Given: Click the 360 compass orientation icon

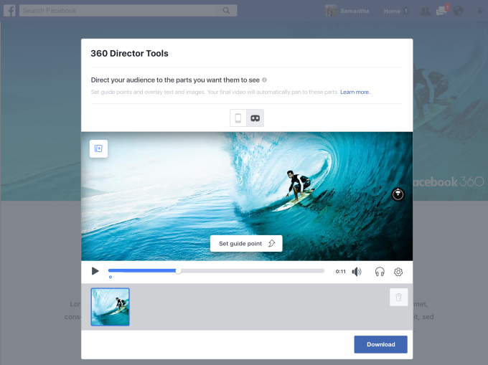Looking at the screenshot, I should 398,194.
